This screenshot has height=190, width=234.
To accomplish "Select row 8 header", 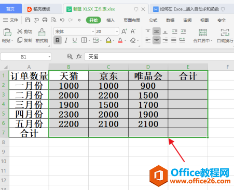I will pyautogui.click(x=4, y=142).
